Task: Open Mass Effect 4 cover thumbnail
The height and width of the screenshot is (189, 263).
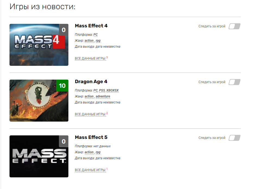Action: 39,45
